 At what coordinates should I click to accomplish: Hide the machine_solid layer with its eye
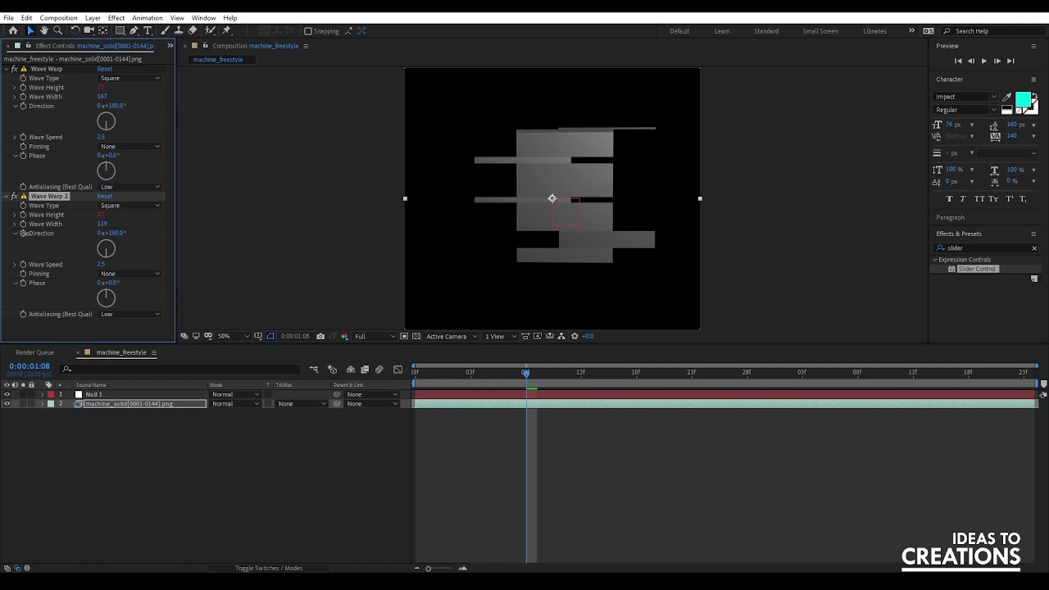click(7, 404)
